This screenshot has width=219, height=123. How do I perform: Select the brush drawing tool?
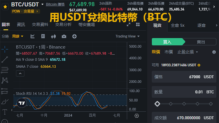(x=5, y=102)
